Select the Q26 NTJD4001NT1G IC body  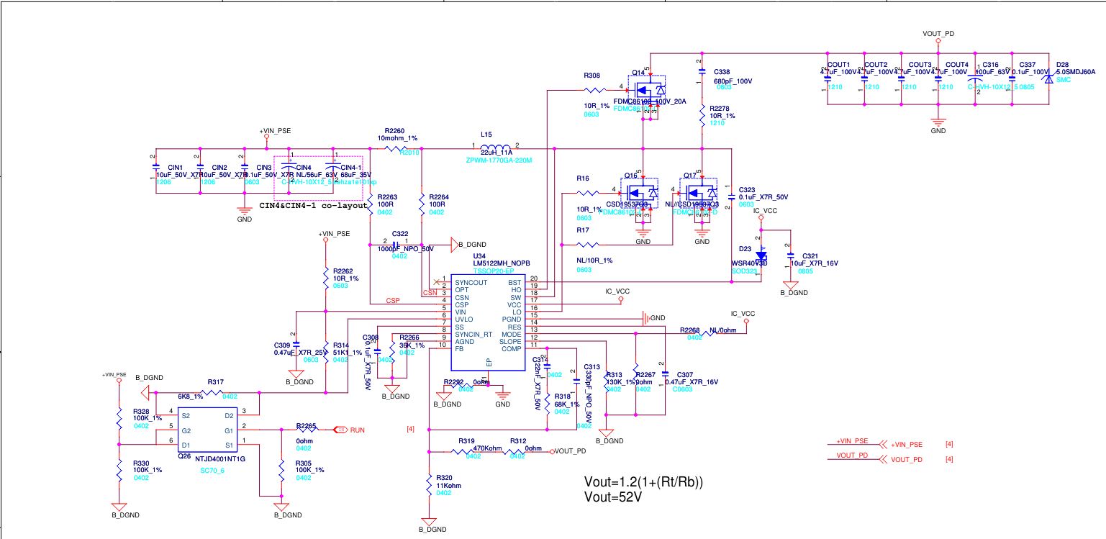point(207,430)
